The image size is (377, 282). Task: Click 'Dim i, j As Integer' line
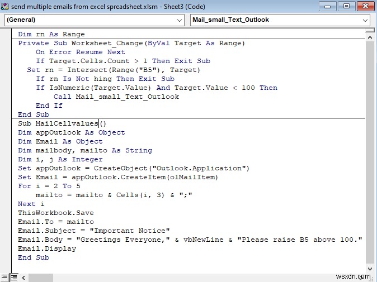60,159
